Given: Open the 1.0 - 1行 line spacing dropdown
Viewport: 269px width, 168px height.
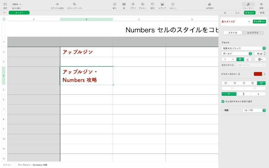Looking at the screenshot, I should pyautogui.click(x=254, y=110).
